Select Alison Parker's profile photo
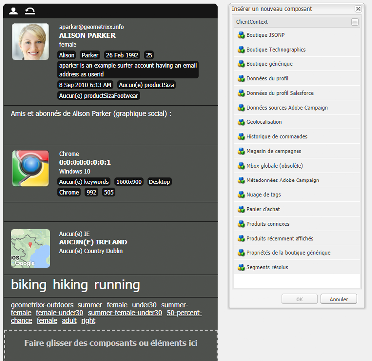 pyautogui.click(x=30, y=42)
